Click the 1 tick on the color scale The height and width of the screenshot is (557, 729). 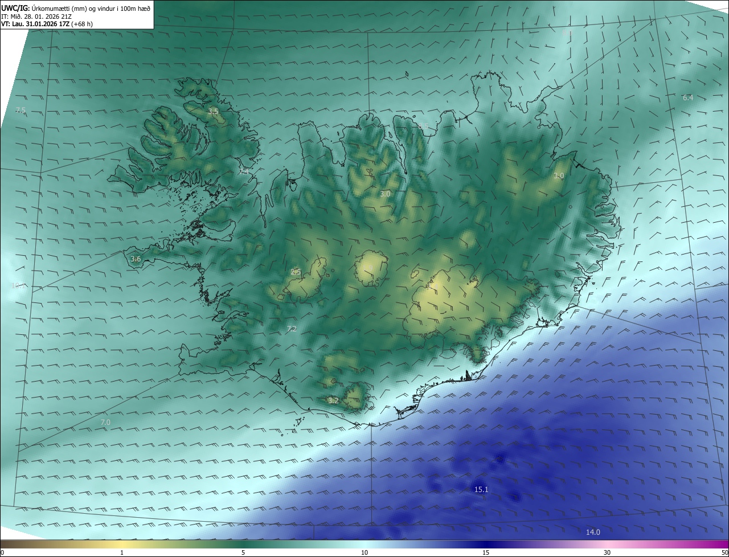pos(122,552)
